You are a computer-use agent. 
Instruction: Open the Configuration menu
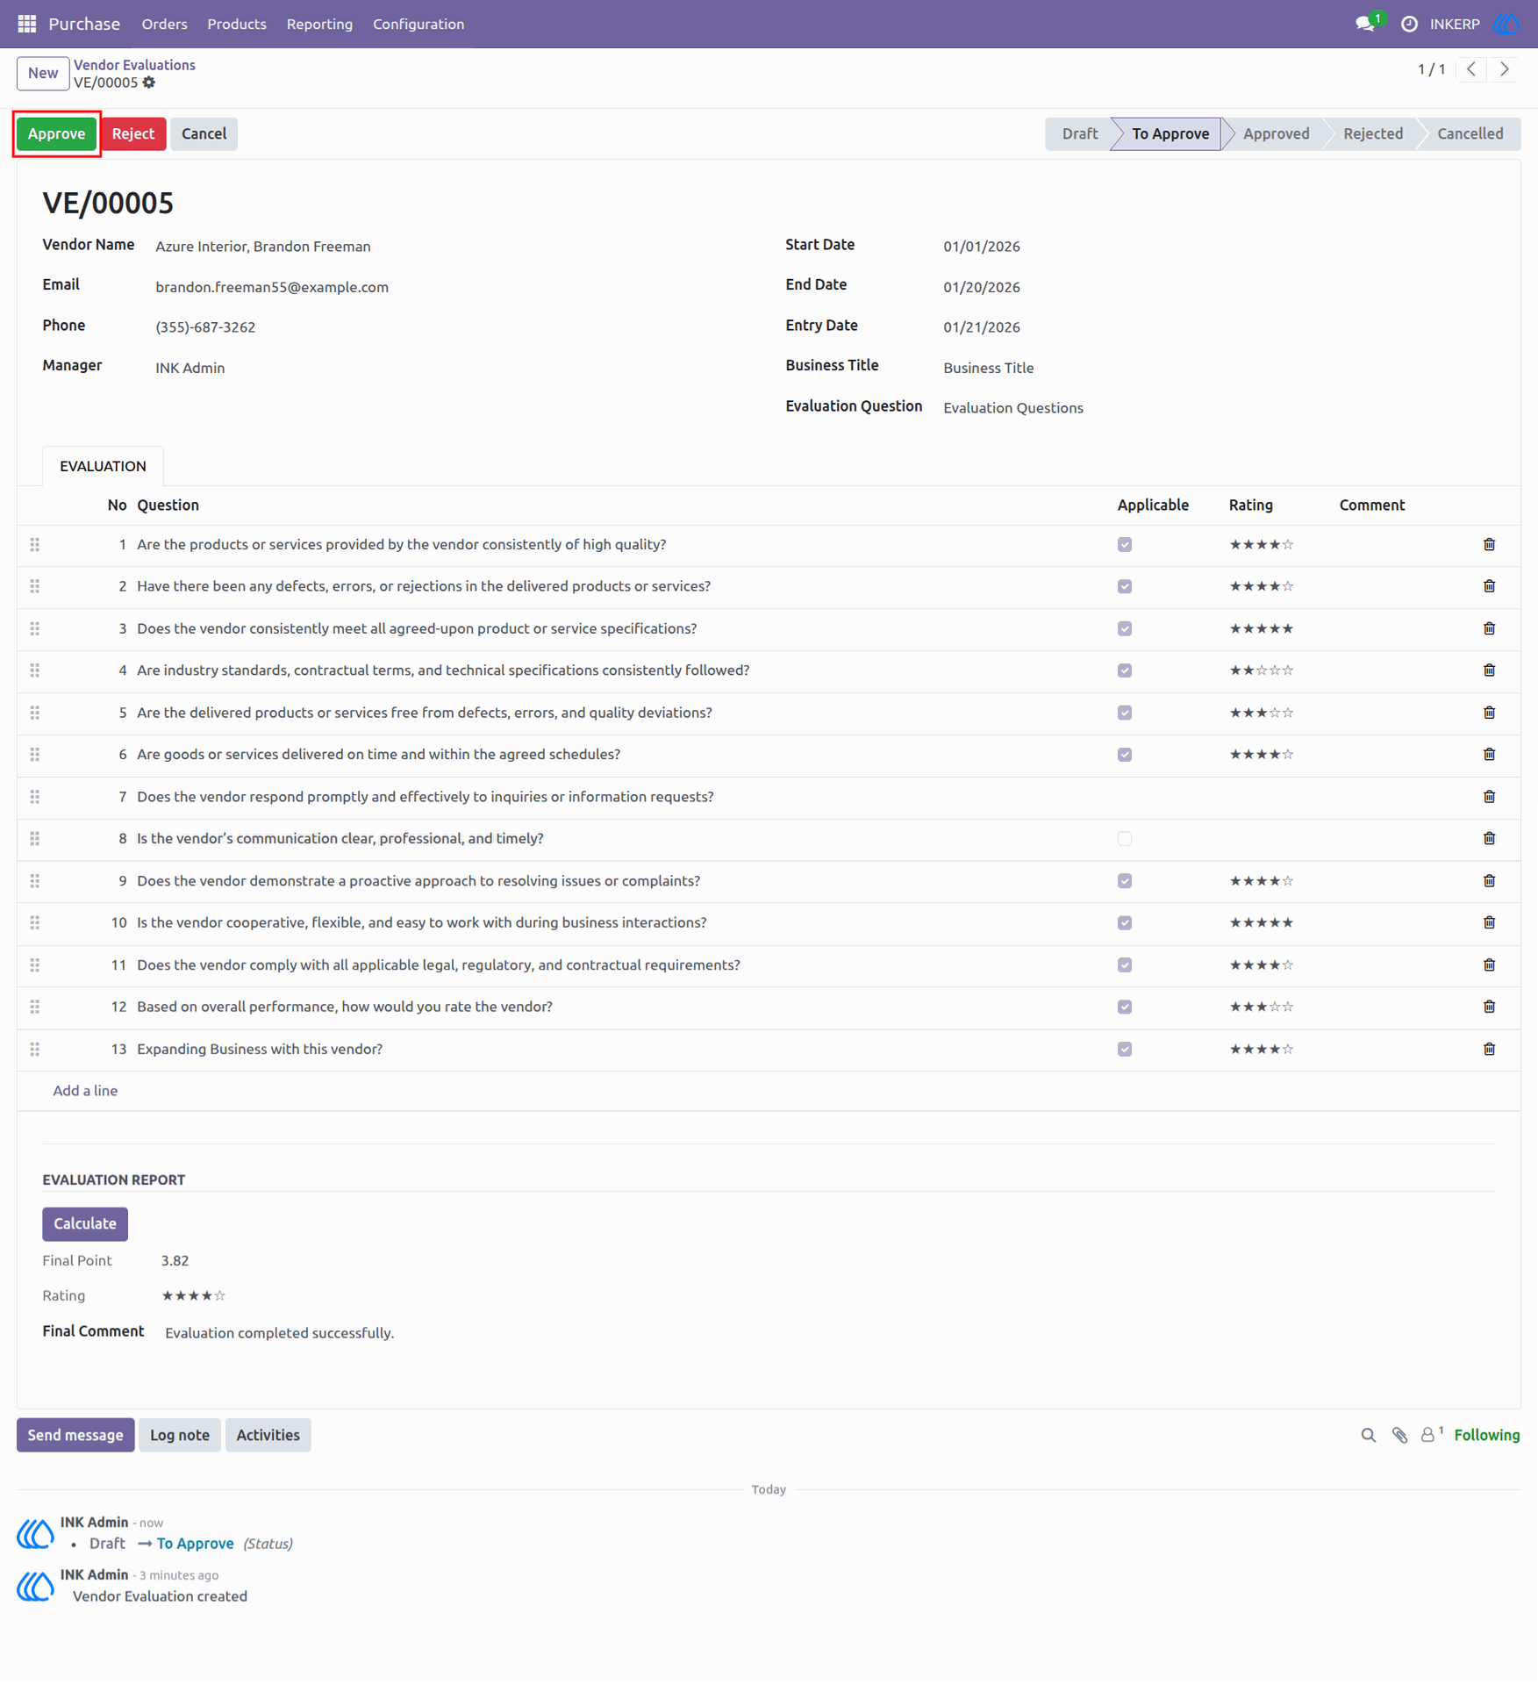click(418, 24)
